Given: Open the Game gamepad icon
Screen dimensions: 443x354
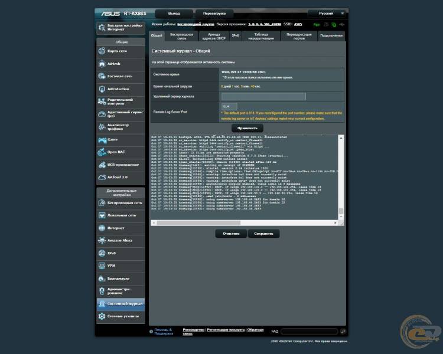Looking at the screenshot, I should coord(102,140).
